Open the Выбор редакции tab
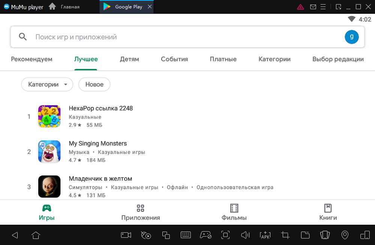The width and height of the screenshot is (375, 245). pyautogui.click(x=338, y=59)
